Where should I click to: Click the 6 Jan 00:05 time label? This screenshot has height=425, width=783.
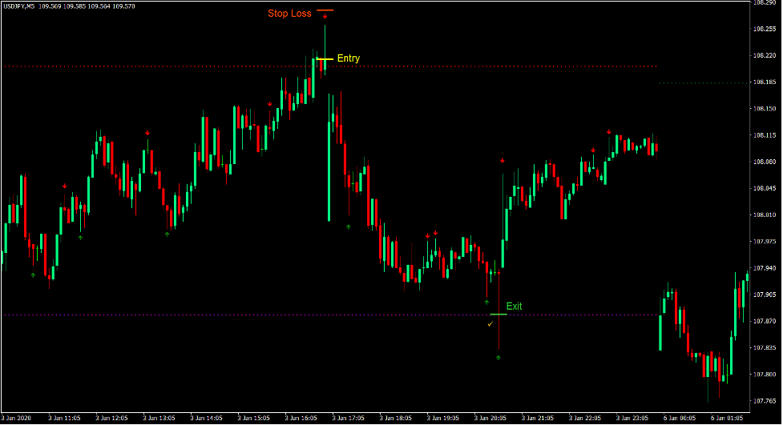678,418
